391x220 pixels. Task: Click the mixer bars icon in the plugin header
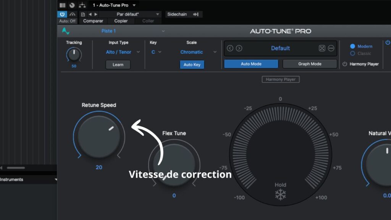click(62, 5)
